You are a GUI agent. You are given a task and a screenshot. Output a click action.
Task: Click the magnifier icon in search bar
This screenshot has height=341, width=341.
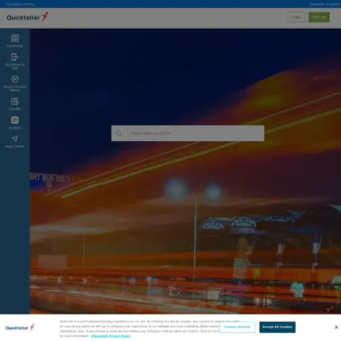(x=119, y=133)
